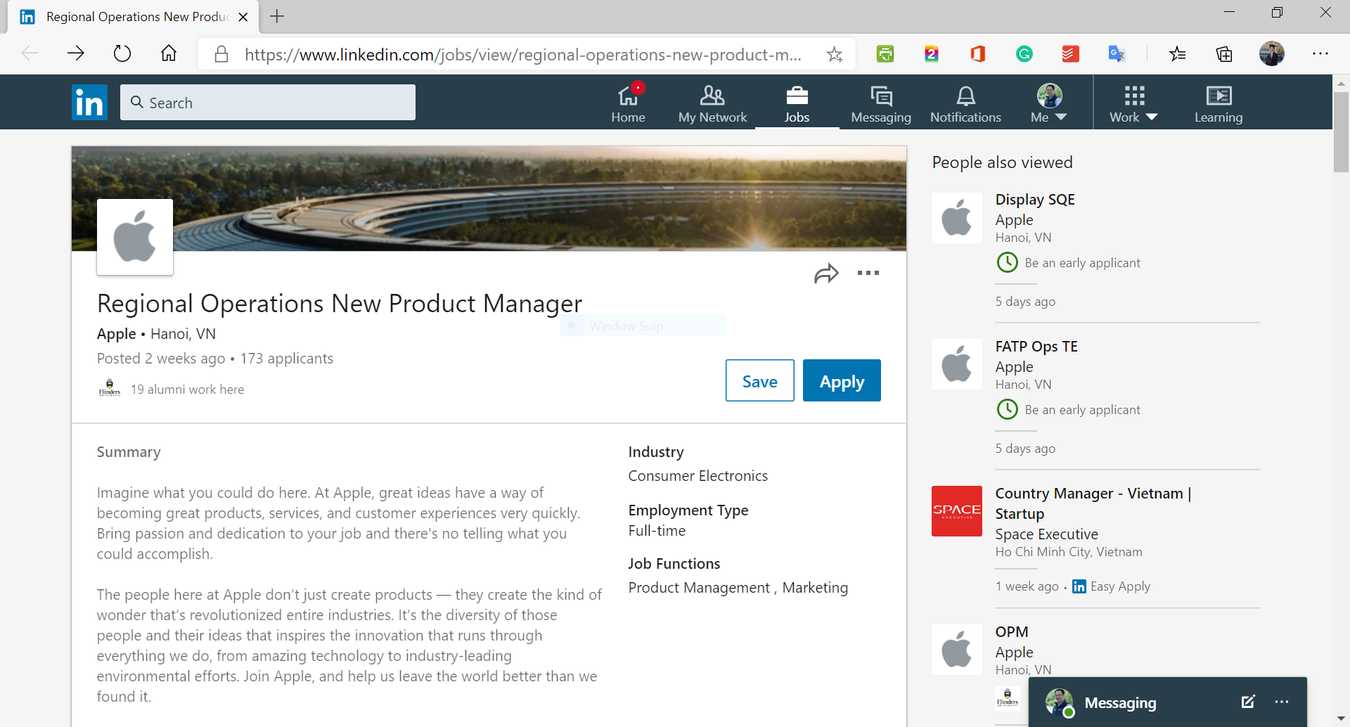Open the Favorites list icon

pos(1178,53)
